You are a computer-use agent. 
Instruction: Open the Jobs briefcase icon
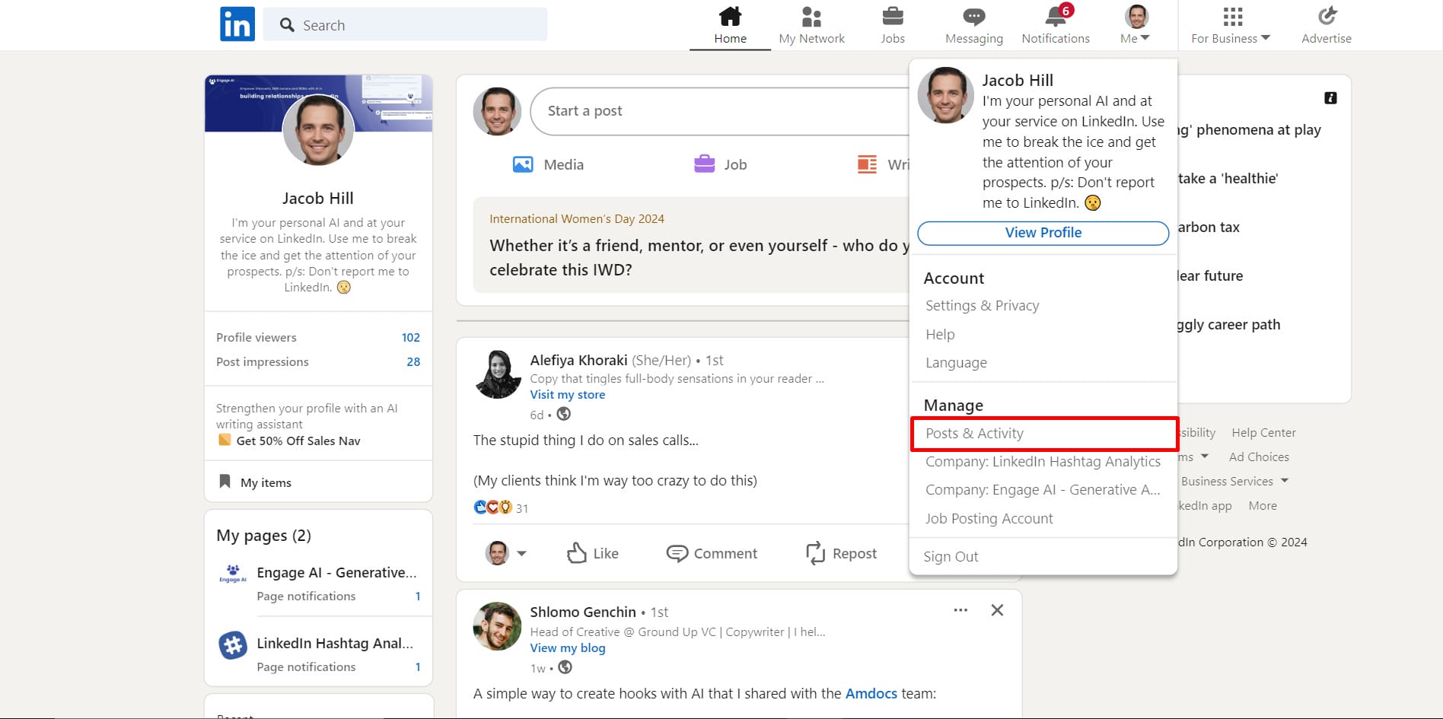892,16
